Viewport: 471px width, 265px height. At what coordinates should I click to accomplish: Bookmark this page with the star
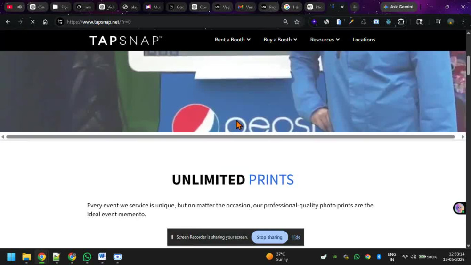pyautogui.click(x=297, y=22)
